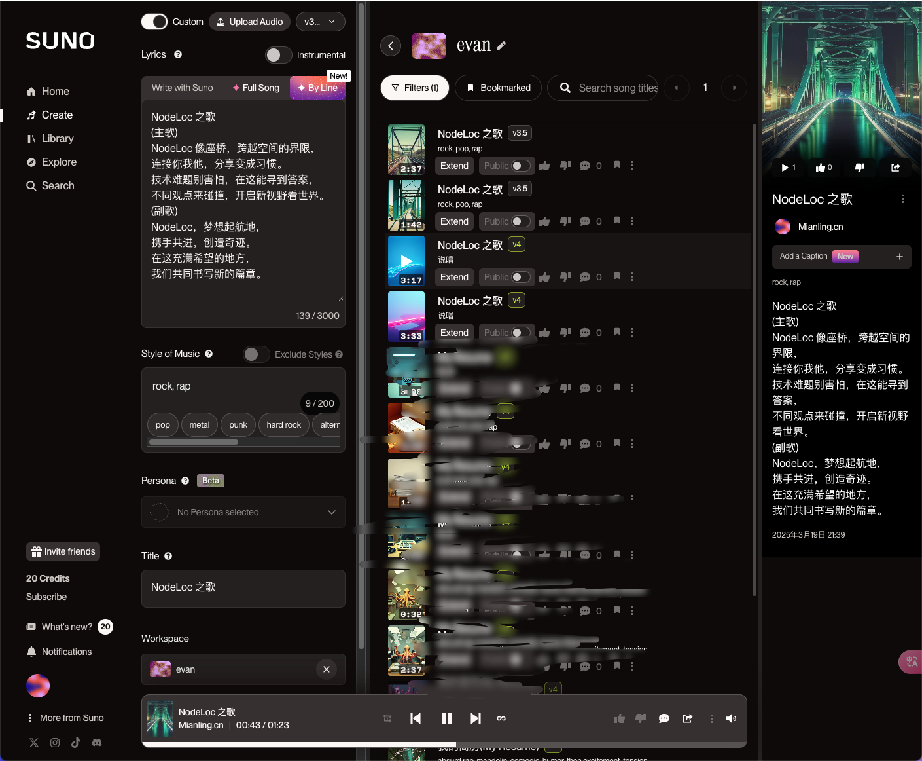Go back from evan workspace

tap(391, 45)
